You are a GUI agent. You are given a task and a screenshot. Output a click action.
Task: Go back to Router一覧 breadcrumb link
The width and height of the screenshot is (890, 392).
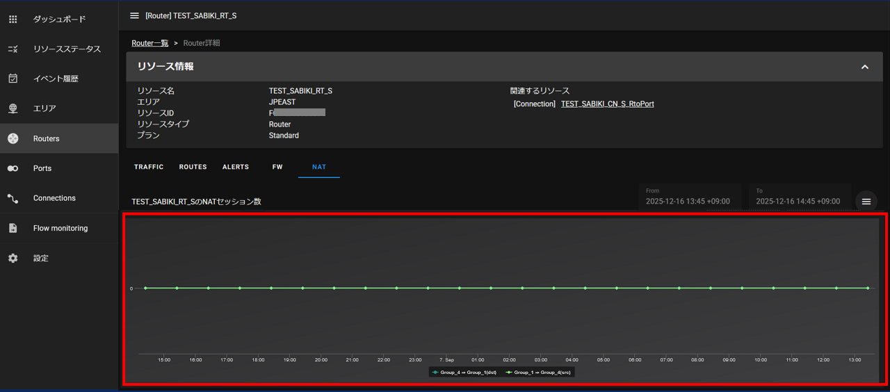tap(150, 43)
